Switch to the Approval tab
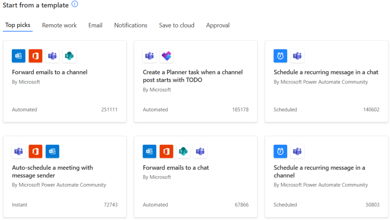Screen dimensions: 390x220 [x=218, y=25]
